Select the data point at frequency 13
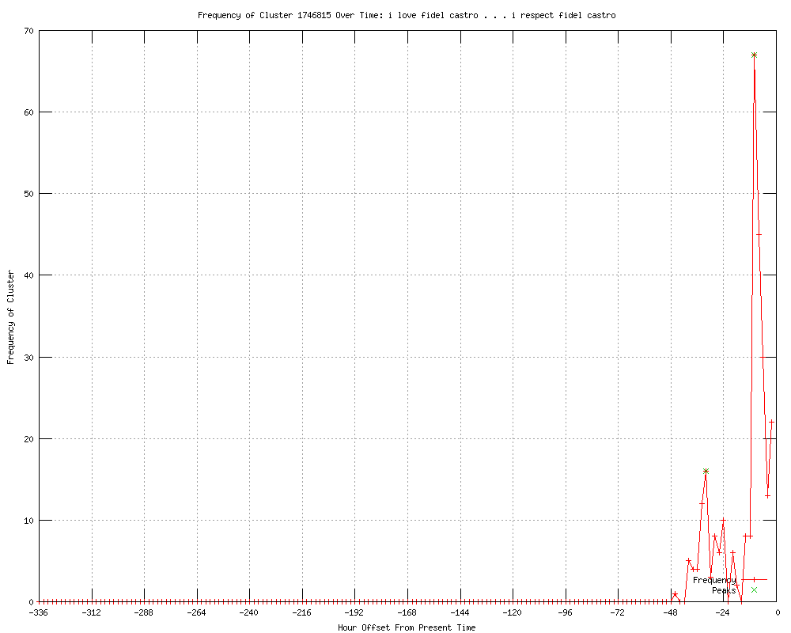791x633 pixels. pos(767,495)
